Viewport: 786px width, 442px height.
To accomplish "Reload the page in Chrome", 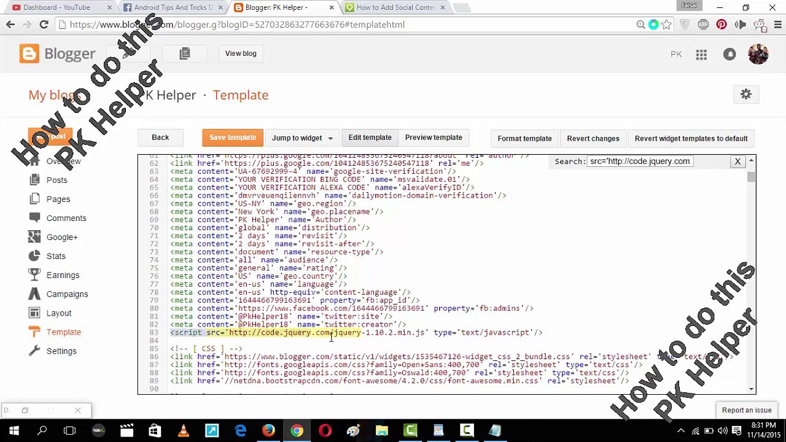I will 44,25.
